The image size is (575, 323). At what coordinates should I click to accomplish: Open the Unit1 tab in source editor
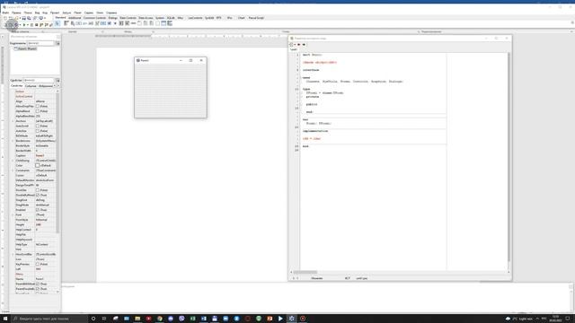click(294, 49)
